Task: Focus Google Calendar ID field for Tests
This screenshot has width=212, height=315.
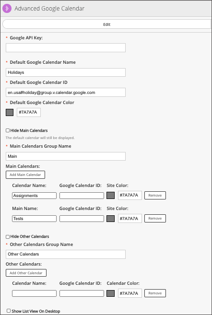Action: click(x=82, y=219)
